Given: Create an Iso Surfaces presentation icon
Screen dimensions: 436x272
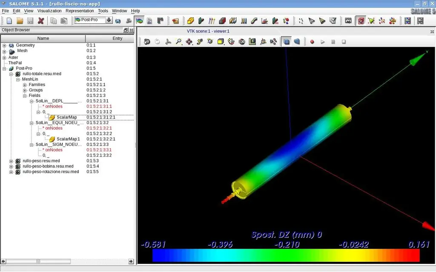Looking at the screenshot, I should (x=222, y=21).
